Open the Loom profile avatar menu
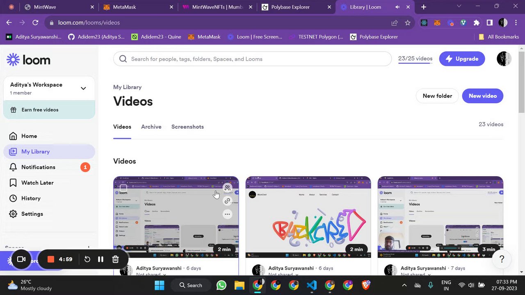 tap(504, 59)
